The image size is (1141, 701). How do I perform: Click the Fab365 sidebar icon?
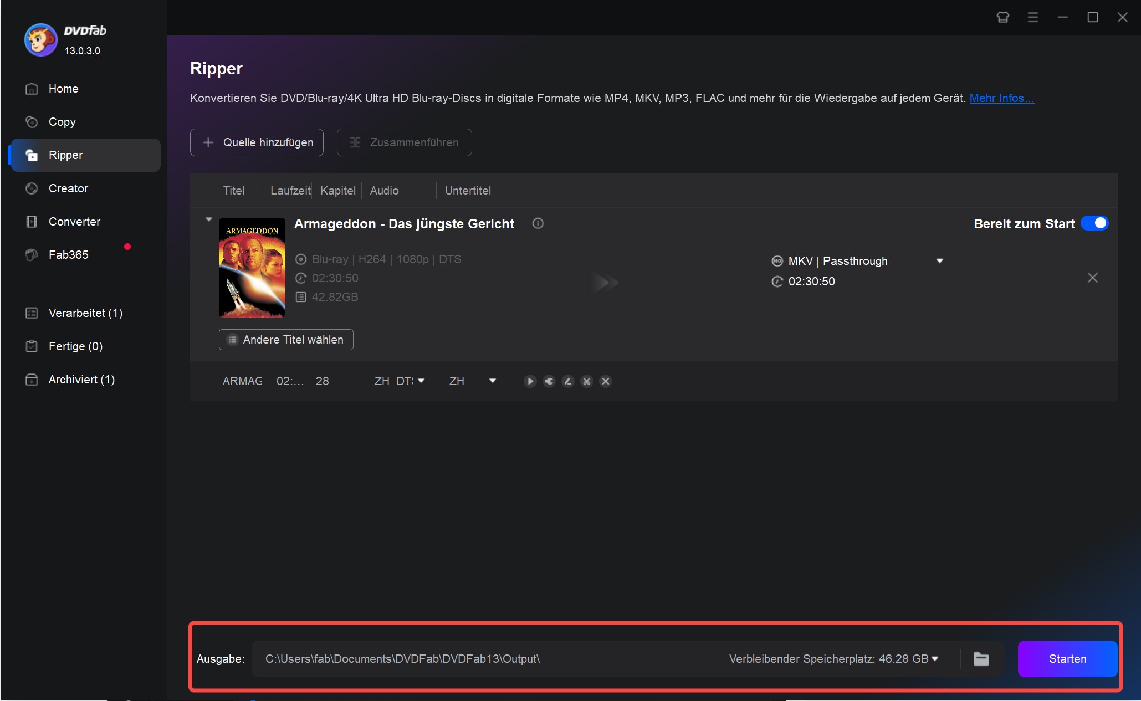[x=31, y=254]
